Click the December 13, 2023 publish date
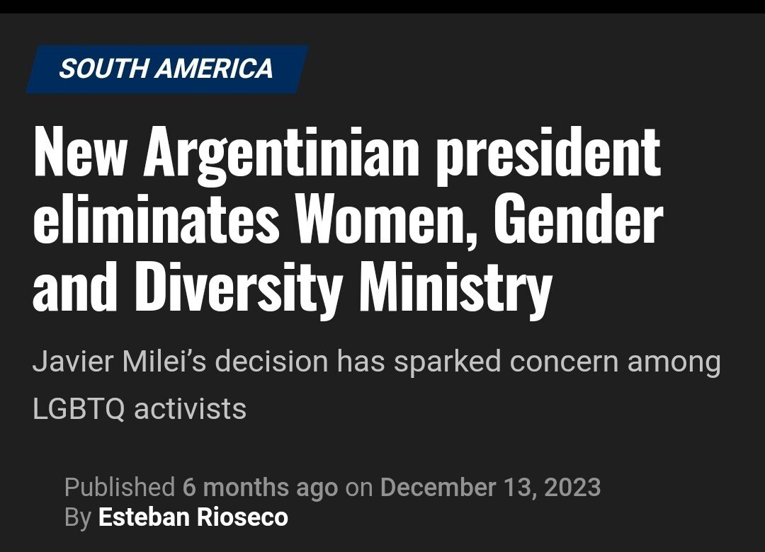This screenshot has height=552, width=765. tap(490, 488)
